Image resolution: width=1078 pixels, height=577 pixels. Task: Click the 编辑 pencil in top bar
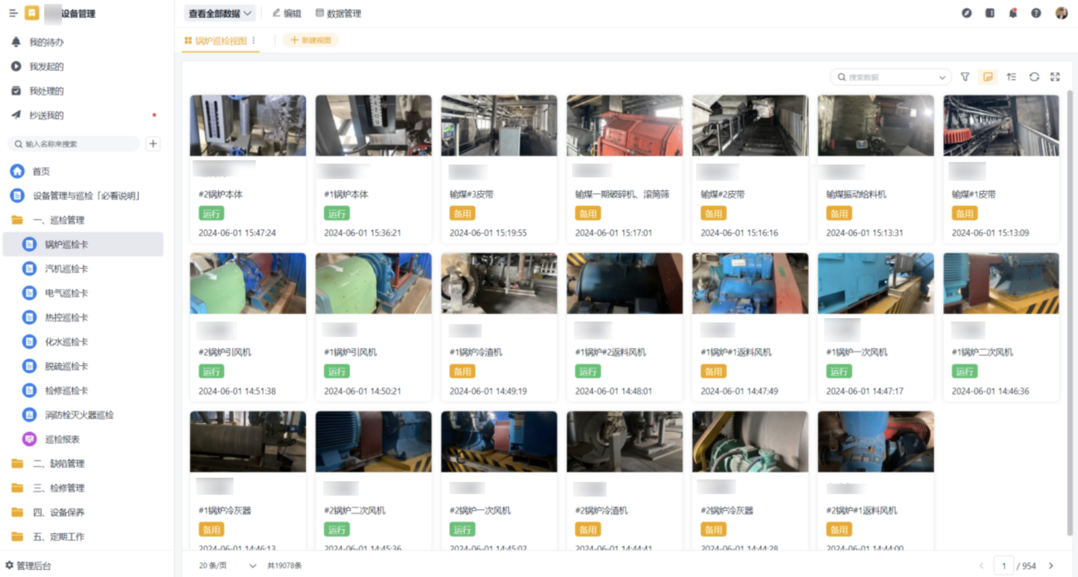click(287, 13)
